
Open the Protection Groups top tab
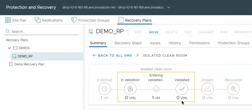(91, 20)
